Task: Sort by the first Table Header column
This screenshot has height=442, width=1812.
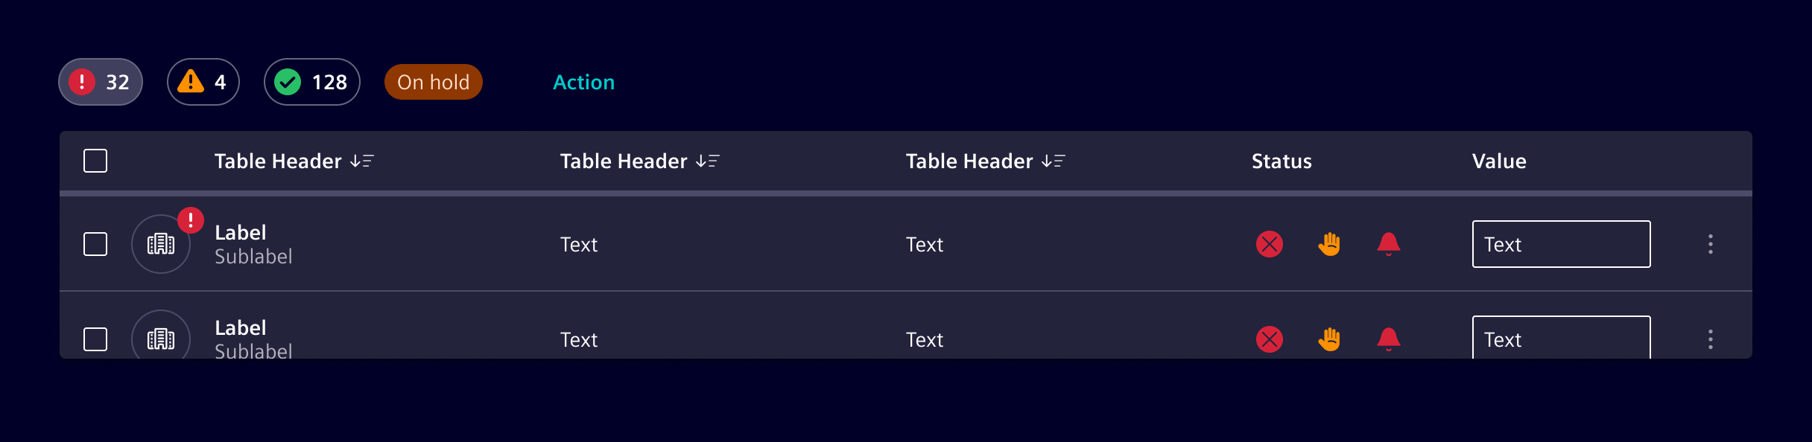Action: point(362,161)
